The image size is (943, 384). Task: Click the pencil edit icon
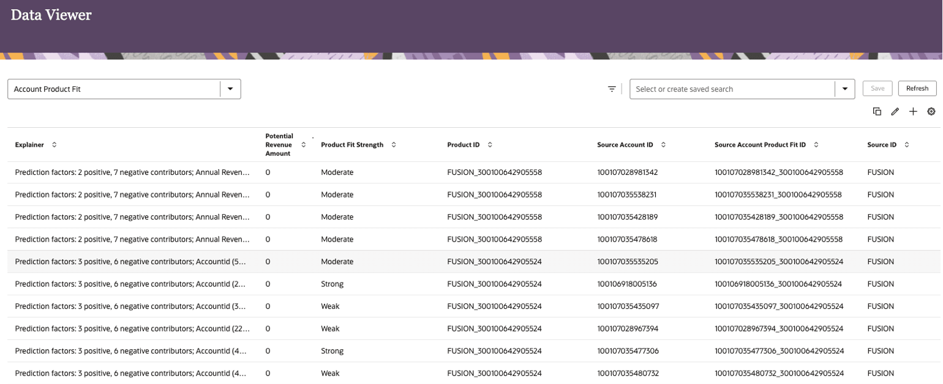(x=895, y=111)
